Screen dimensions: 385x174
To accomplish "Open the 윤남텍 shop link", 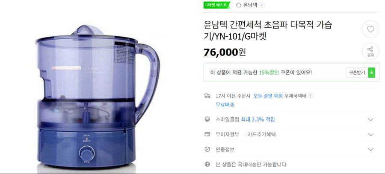I will point(250,5).
